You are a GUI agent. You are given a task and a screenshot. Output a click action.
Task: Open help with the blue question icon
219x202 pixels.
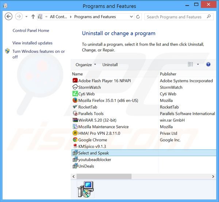coord(208,64)
